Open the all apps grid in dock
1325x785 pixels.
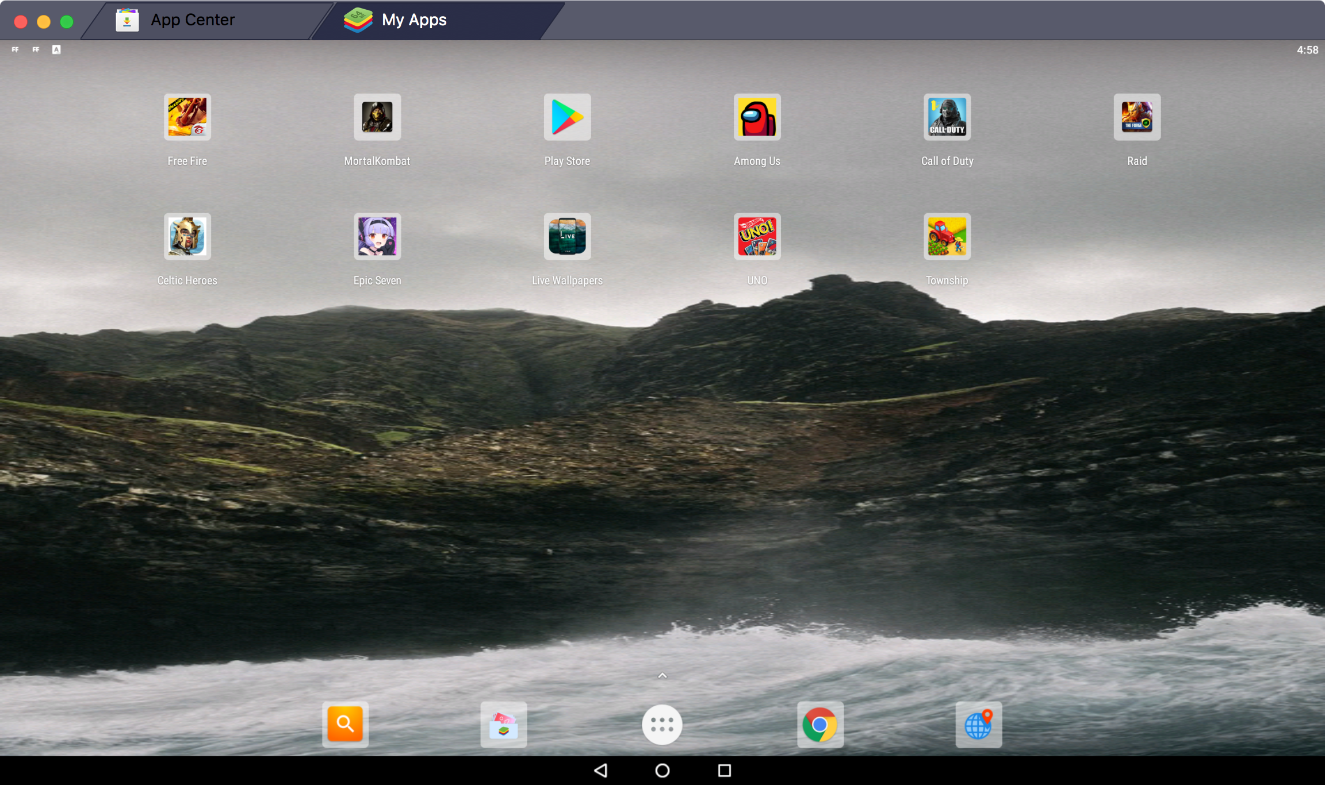[x=663, y=724]
